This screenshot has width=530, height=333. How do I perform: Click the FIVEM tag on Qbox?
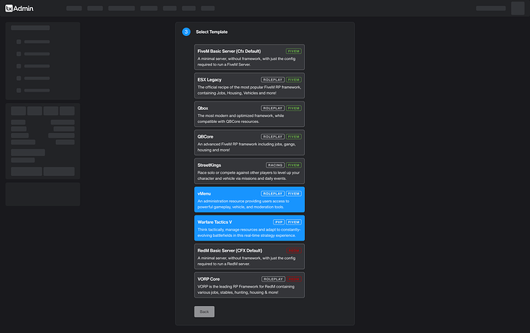(293, 108)
